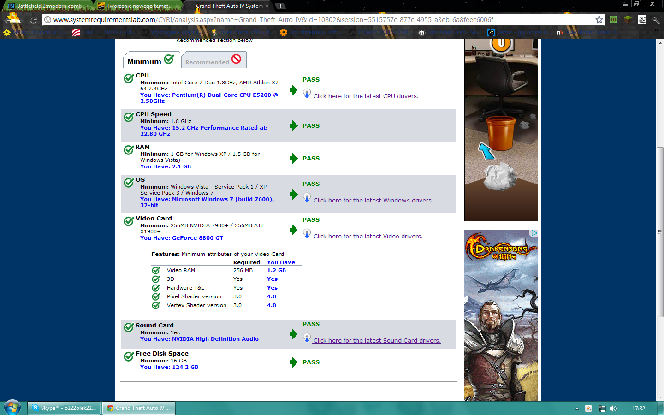The image size is (664, 415).
Task: Click the Drakensang Online advertisement
Action: [x=501, y=315]
